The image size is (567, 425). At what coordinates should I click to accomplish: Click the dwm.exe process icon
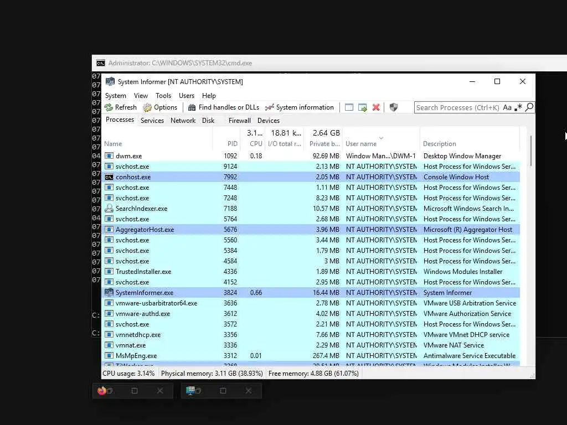point(109,156)
